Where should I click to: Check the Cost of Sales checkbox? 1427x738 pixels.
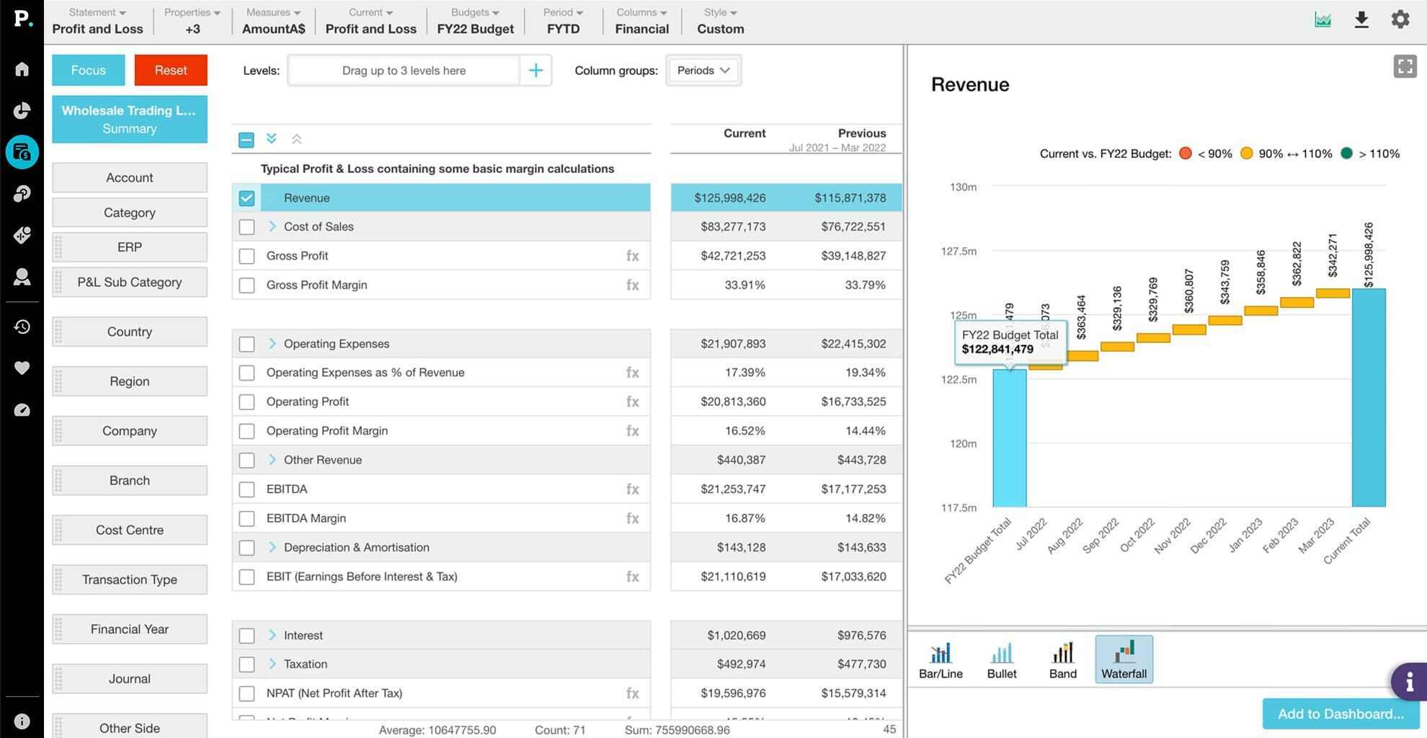coord(246,227)
